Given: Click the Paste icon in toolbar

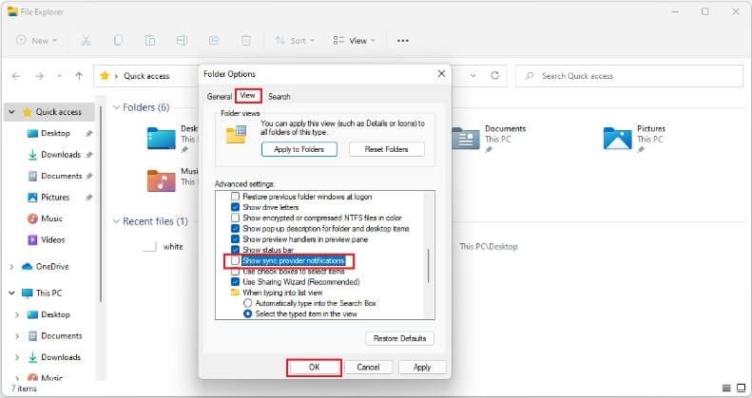Looking at the screenshot, I should [150, 41].
